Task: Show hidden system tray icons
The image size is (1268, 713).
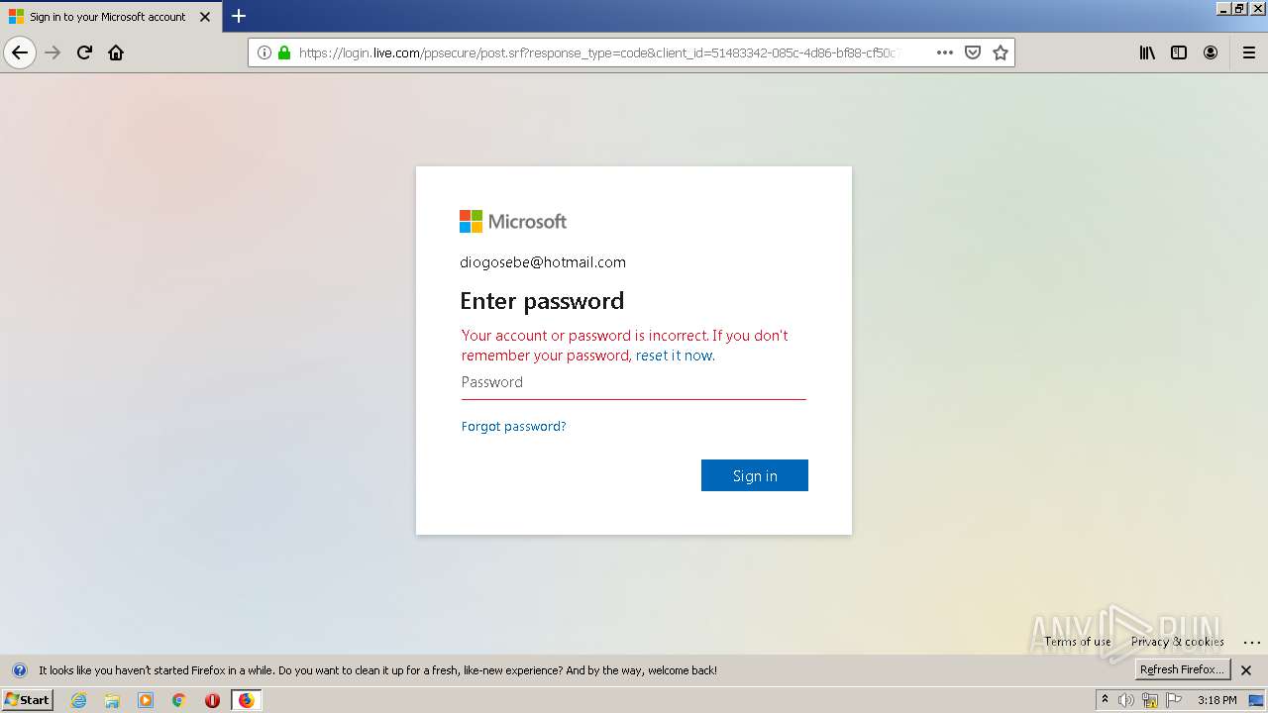Action: click(x=1105, y=700)
